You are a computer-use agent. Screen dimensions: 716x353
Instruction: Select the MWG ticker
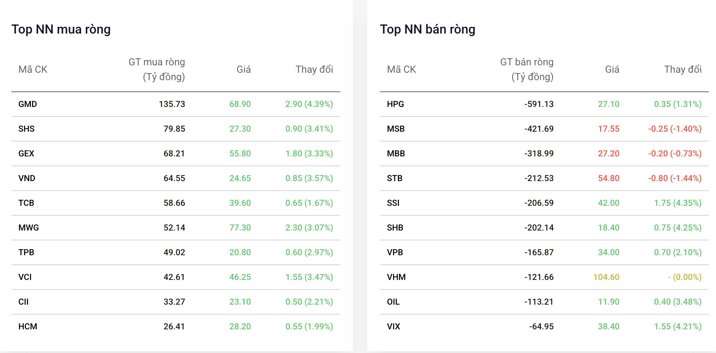(x=29, y=228)
